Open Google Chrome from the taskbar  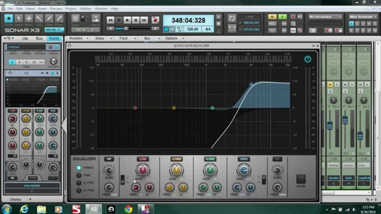tap(129, 209)
